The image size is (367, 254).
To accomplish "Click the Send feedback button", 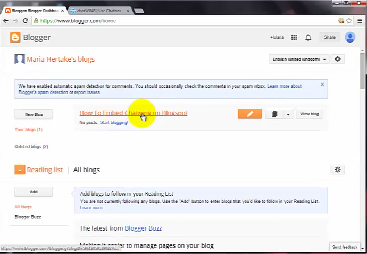I will tap(345, 247).
